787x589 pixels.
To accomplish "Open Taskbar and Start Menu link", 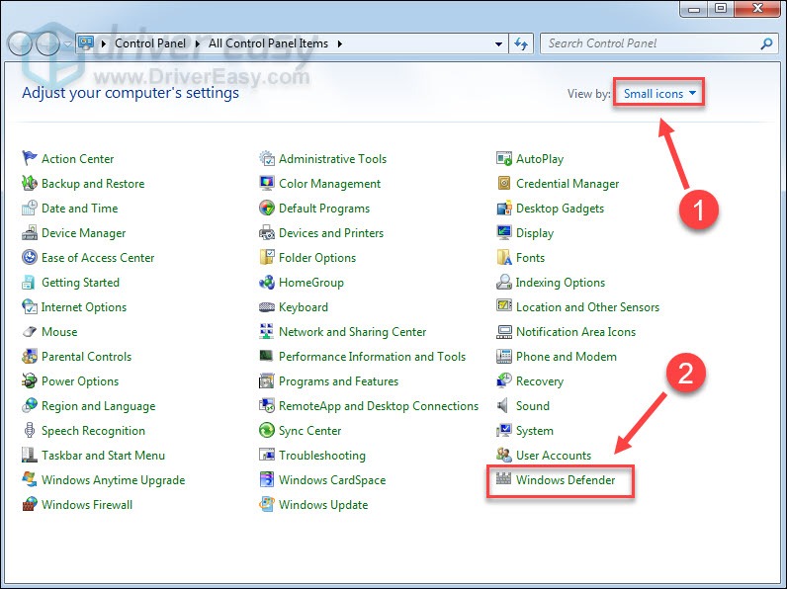I will (104, 455).
